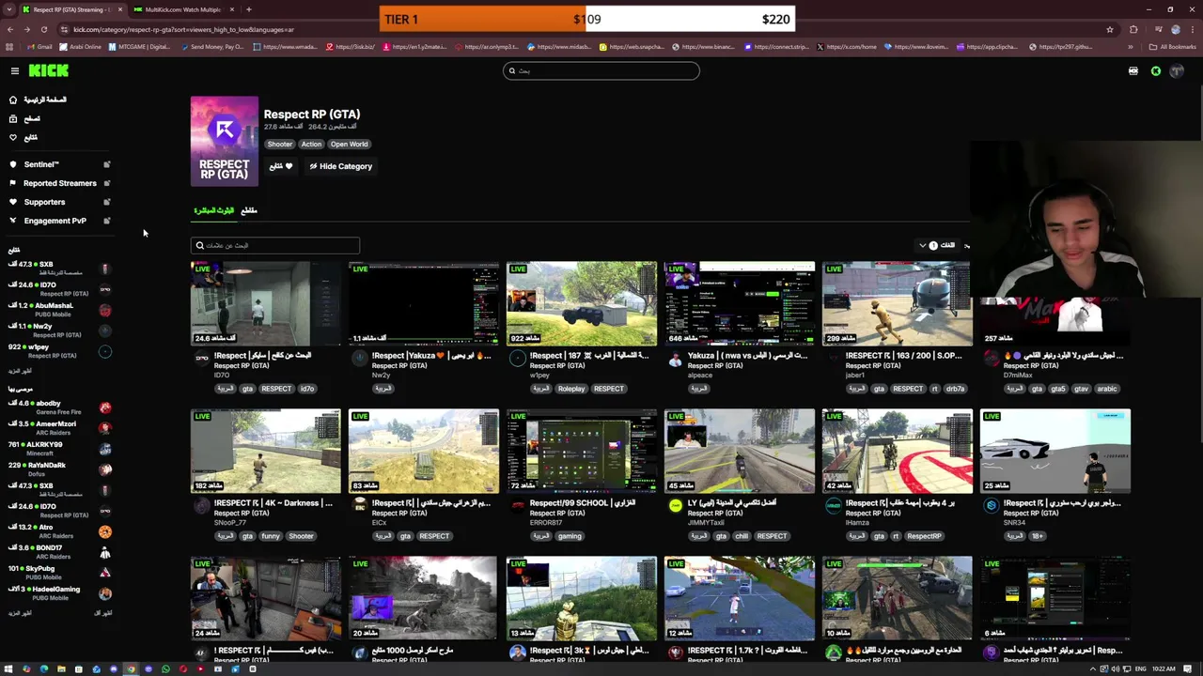Click the green K coin icon in header
The width and height of the screenshot is (1203, 676).
(x=1156, y=71)
